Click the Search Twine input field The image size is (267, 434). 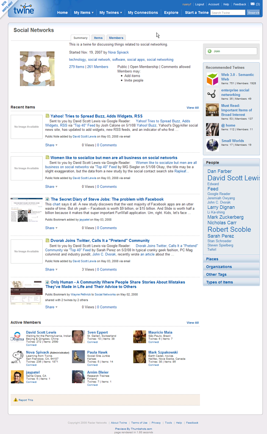tap(228, 13)
